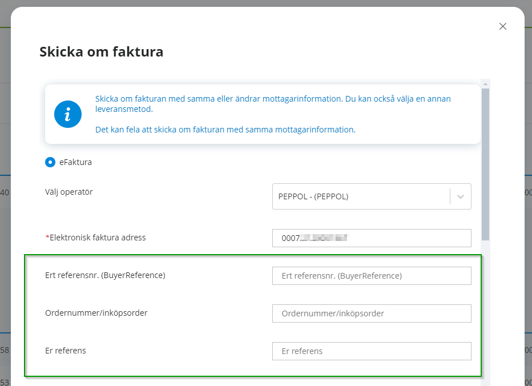The image size is (532, 386).
Task: Select the eFaktura radio button
Action: 50,162
